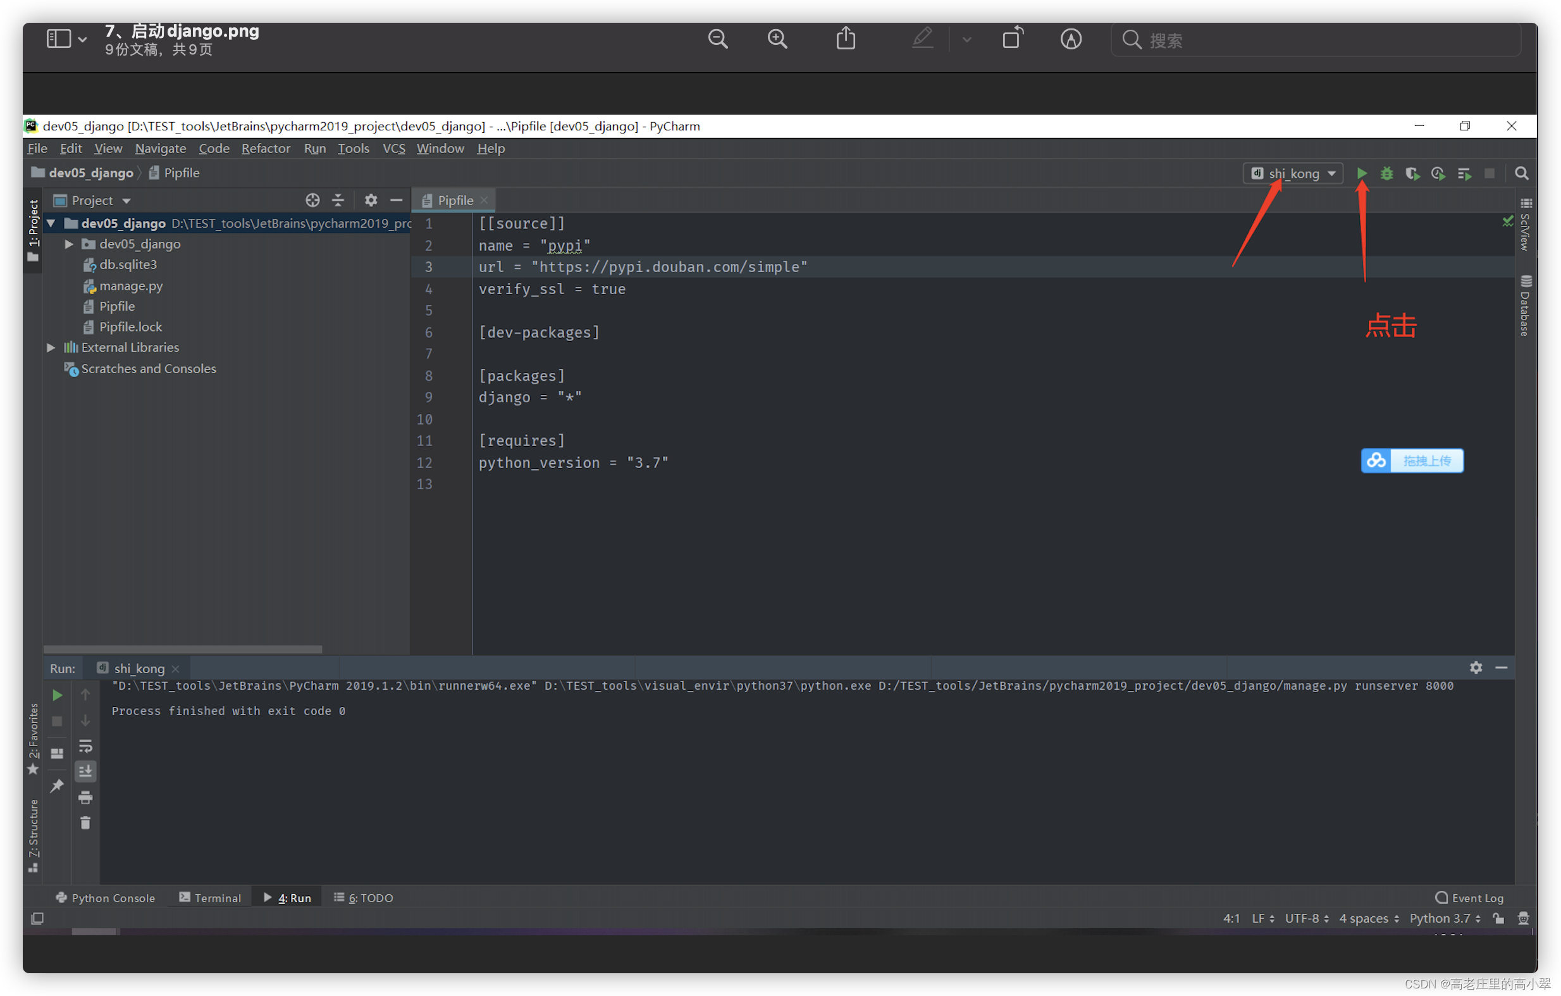Viewport: 1561px width, 996px height.
Task: Open Project panel settings gear
Action: point(371,201)
